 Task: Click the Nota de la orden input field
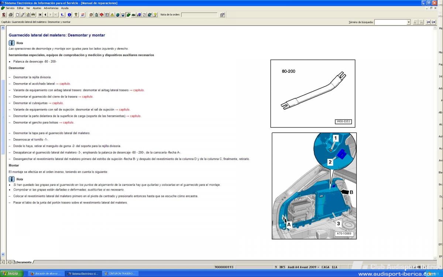click(199, 15)
